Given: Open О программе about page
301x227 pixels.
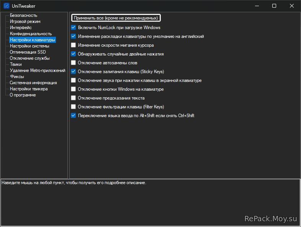Looking at the screenshot, I should [23, 95].
